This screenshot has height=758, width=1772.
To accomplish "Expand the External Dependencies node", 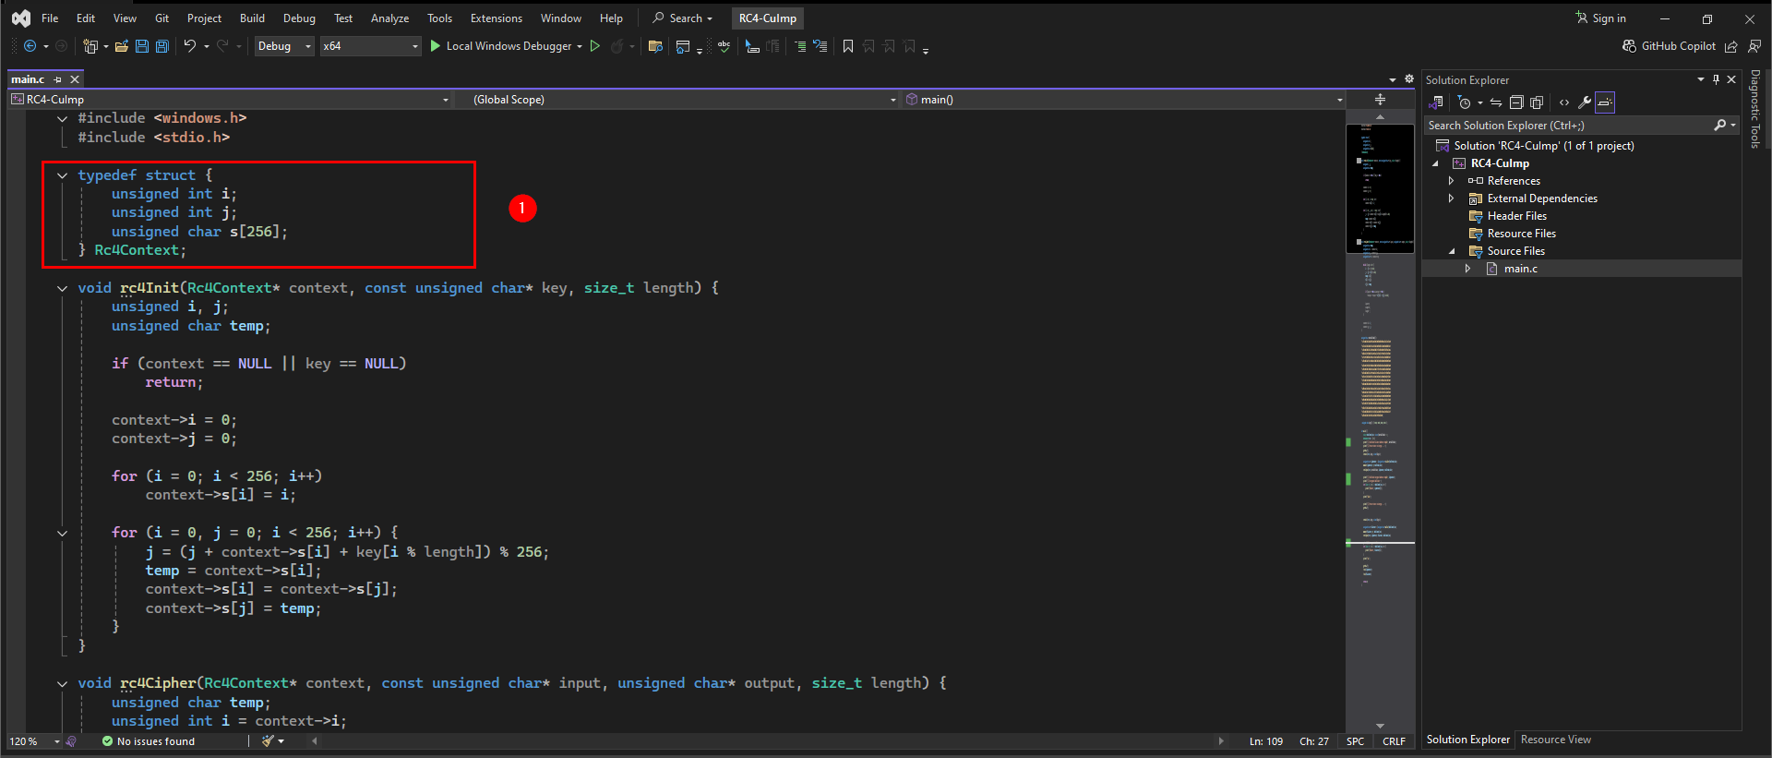I will (x=1451, y=199).
